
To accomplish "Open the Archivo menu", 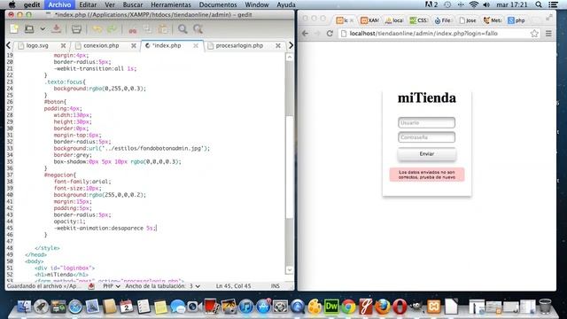I will tap(59, 4).
